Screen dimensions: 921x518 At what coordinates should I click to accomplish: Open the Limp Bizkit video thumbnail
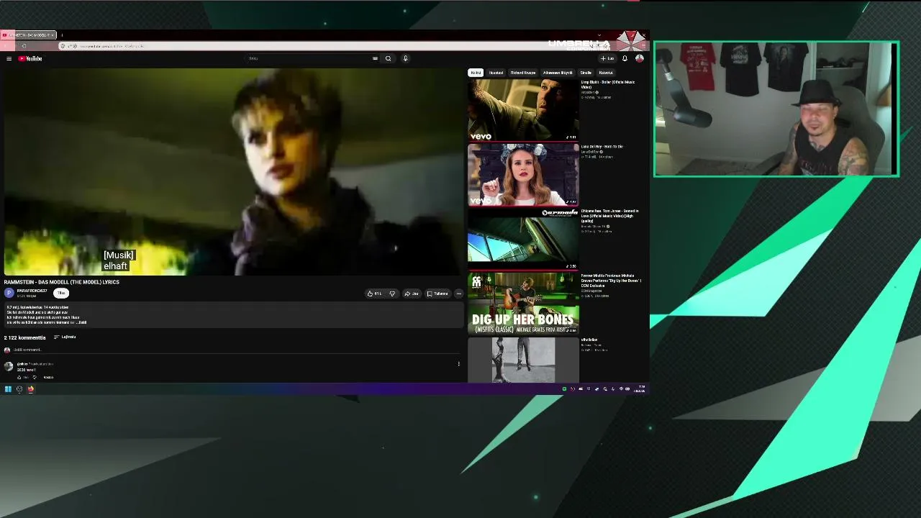pyautogui.click(x=523, y=110)
